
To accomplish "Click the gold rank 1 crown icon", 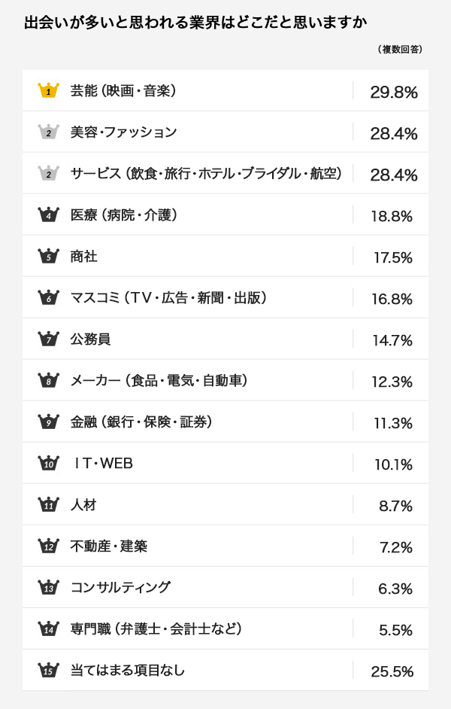I will (48, 90).
